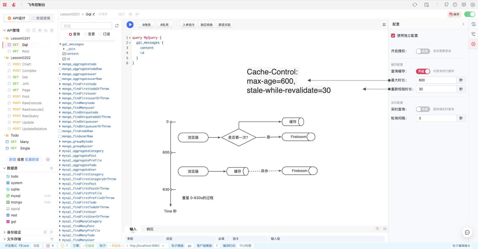
Task: Uncheck the use independent config checkbox
Action: (x=393, y=36)
